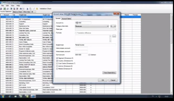Click the green Excel export icon
The image size is (174, 101).
tap(4, 9)
